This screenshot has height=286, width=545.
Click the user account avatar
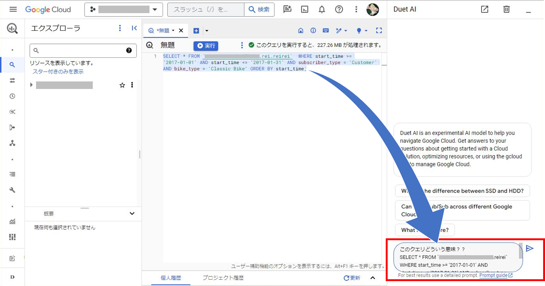(373, 9)
